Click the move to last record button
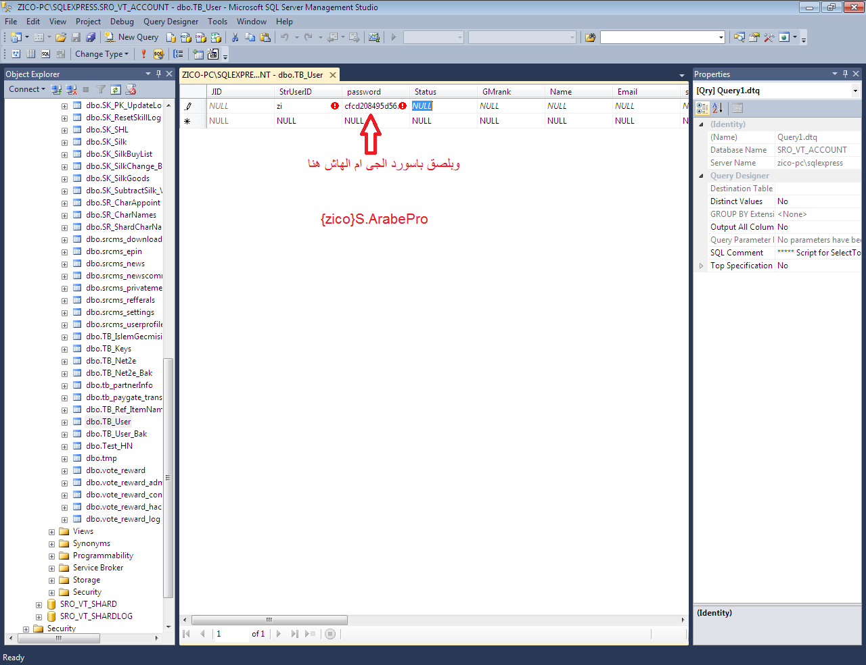866x665 pixels. click(x=294, y=634)
